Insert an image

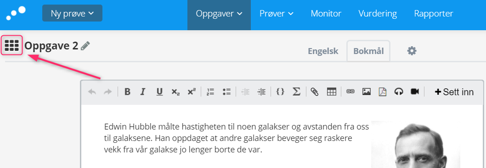point(367,92)
